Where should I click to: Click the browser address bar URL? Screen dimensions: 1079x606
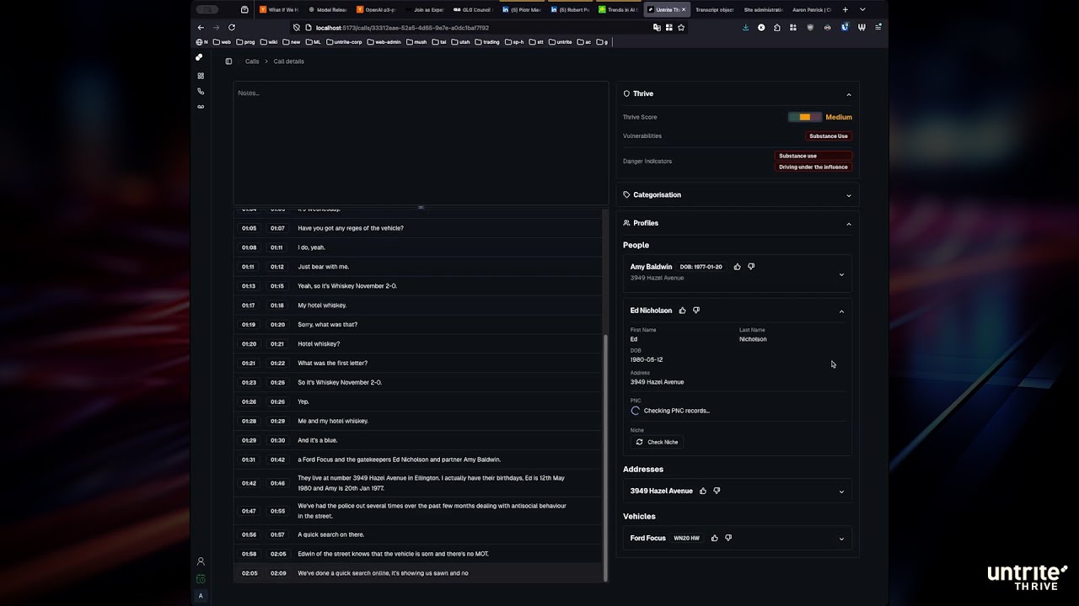click(x=402, y=27)
